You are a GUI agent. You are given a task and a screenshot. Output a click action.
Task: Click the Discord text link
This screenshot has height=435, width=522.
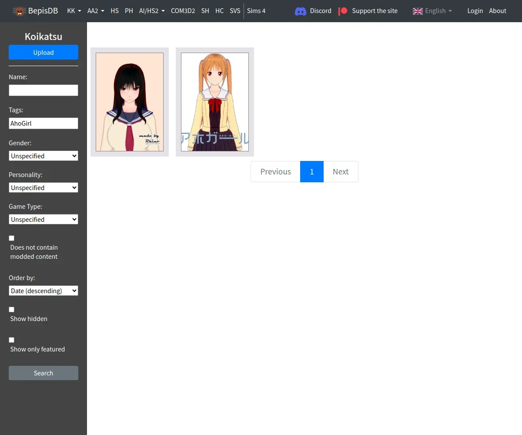pyautogui.click(x=321, y=11)
